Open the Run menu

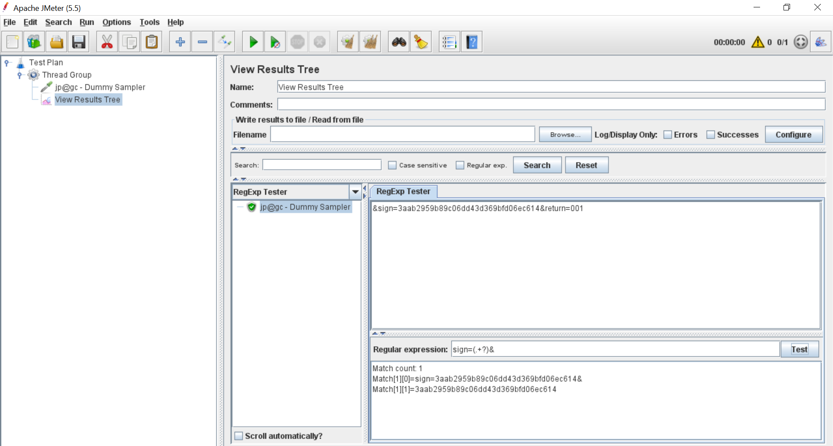coord(87,22)
